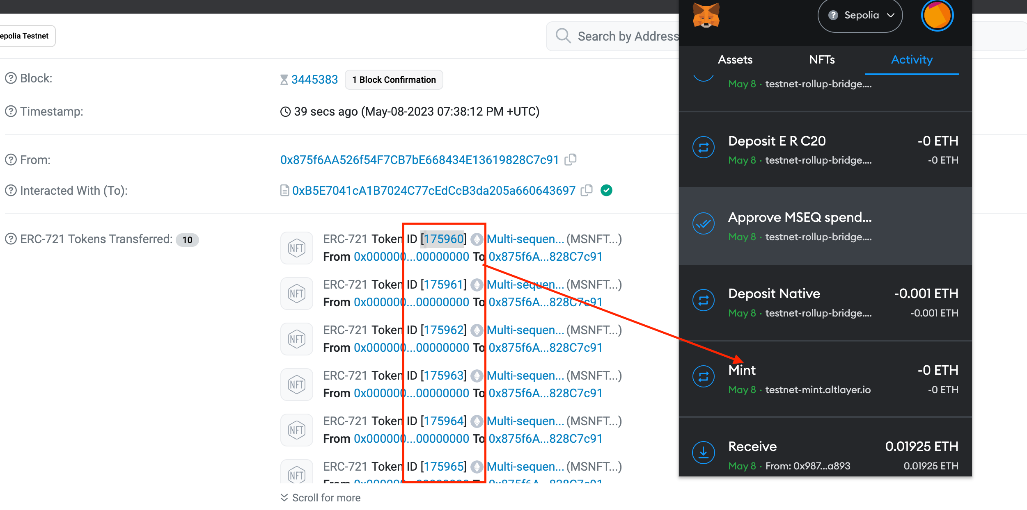1027x510 pixels.
Task: Copy the From address
Action: tap(571, 159)
